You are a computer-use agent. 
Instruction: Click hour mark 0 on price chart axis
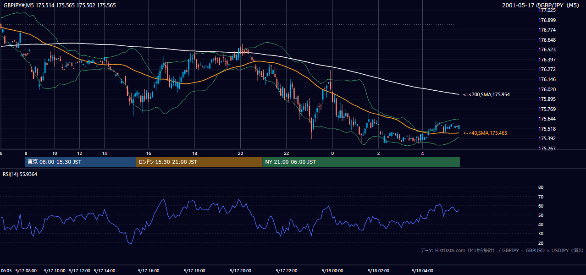point(332,153)
